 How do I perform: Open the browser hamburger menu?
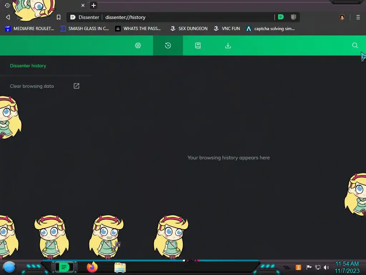tap(358, 17)
